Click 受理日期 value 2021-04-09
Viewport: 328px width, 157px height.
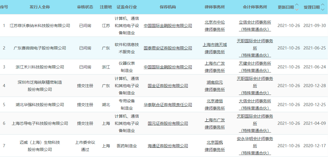pyautogui.click(x=314, y=123)
